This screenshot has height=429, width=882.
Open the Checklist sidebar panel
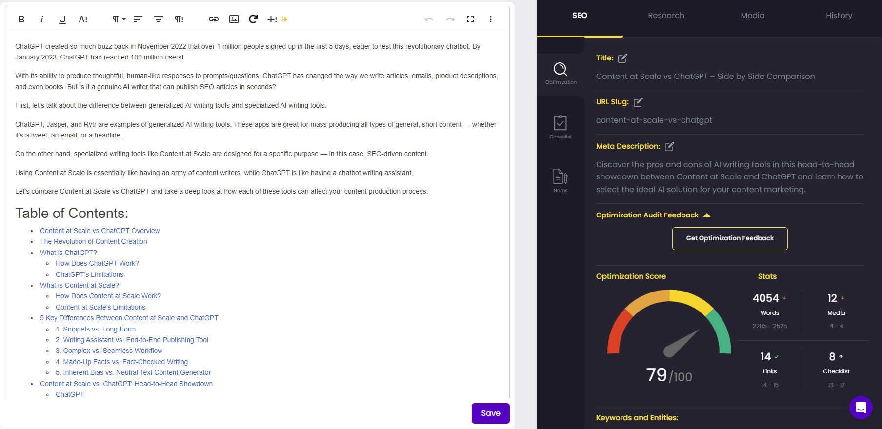(x=561, y=127)
